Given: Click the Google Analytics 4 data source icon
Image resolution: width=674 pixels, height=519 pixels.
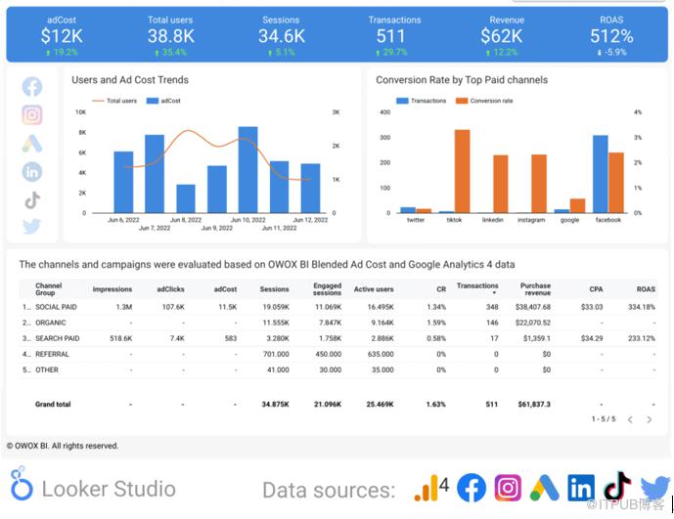Looking at the screenshot, I should pos(429,487).
